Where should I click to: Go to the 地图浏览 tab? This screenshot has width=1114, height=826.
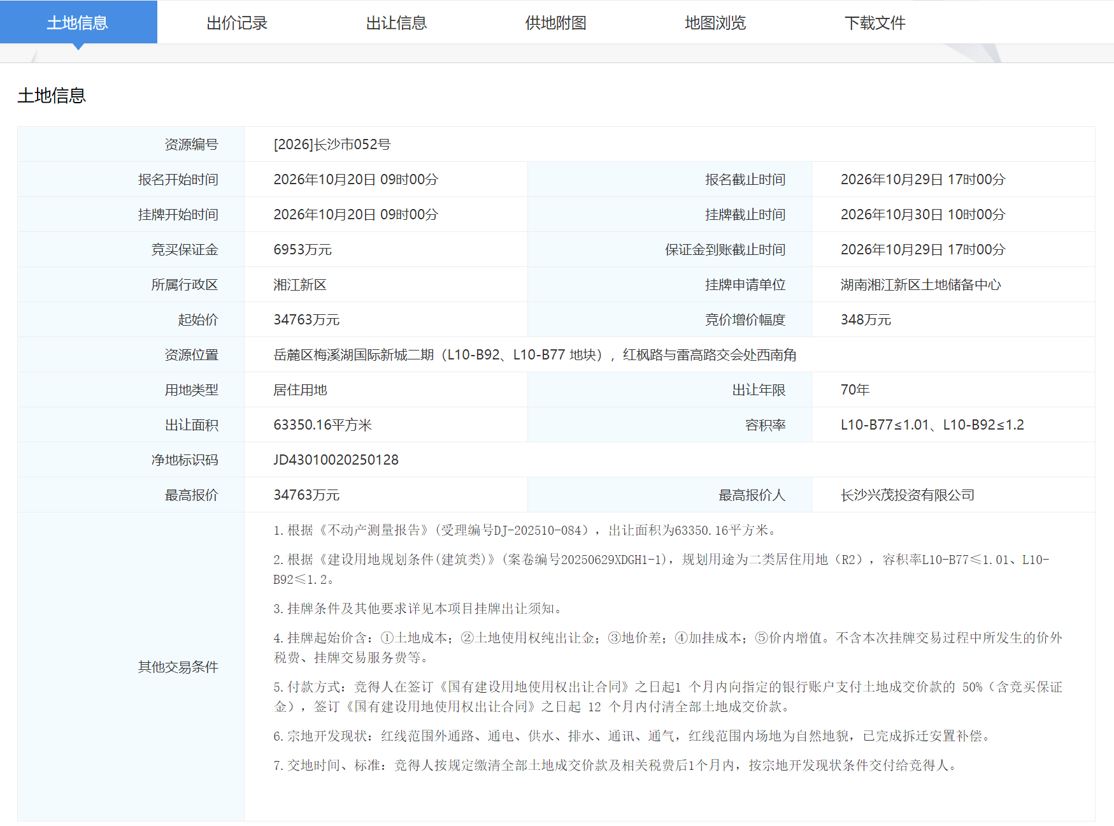(715, 23)
